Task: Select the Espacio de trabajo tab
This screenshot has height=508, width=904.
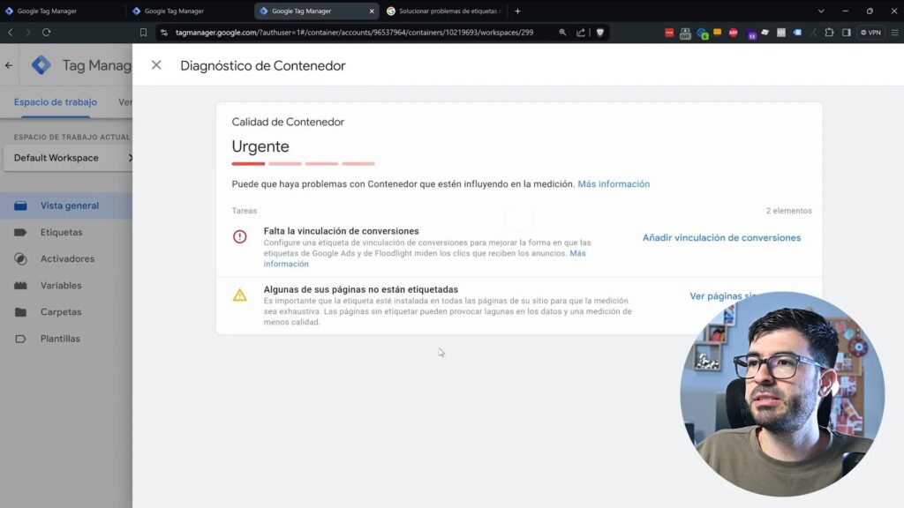Action: (x=56, y=102)
